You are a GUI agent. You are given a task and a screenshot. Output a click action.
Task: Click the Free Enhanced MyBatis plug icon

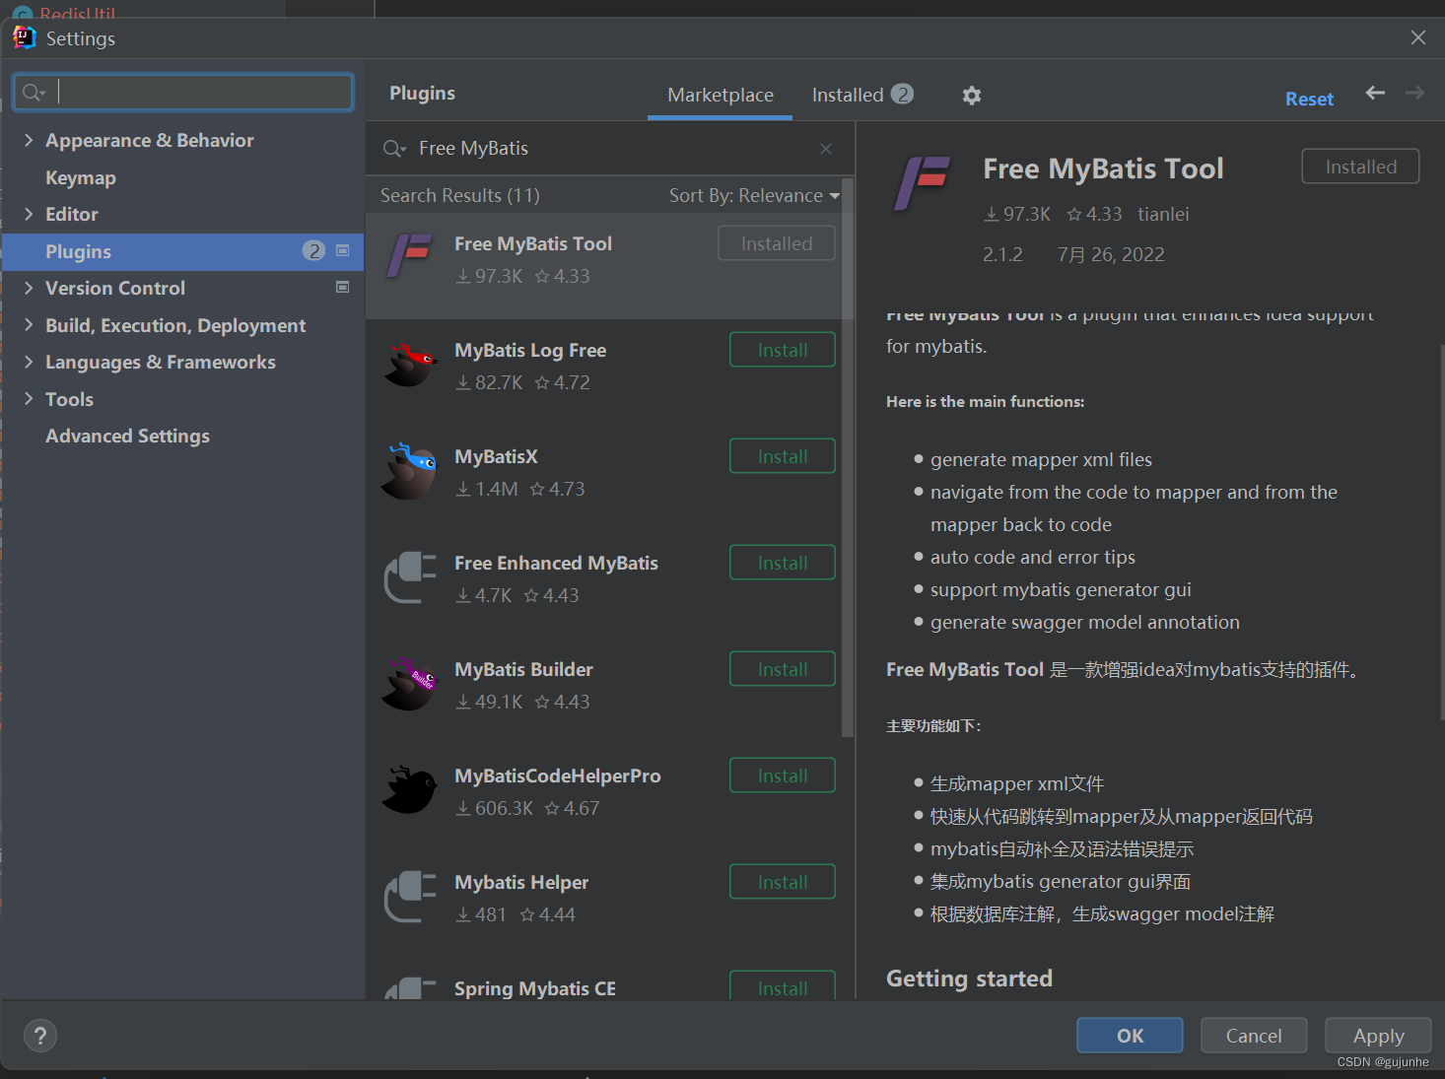coord(409,577)
